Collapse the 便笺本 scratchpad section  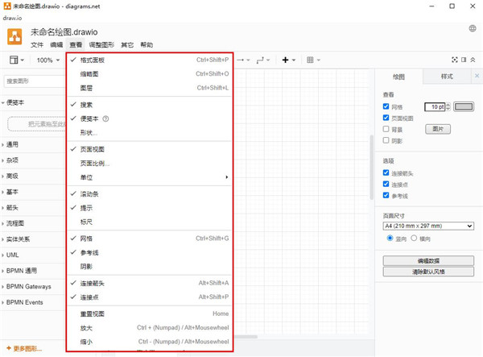32,102
